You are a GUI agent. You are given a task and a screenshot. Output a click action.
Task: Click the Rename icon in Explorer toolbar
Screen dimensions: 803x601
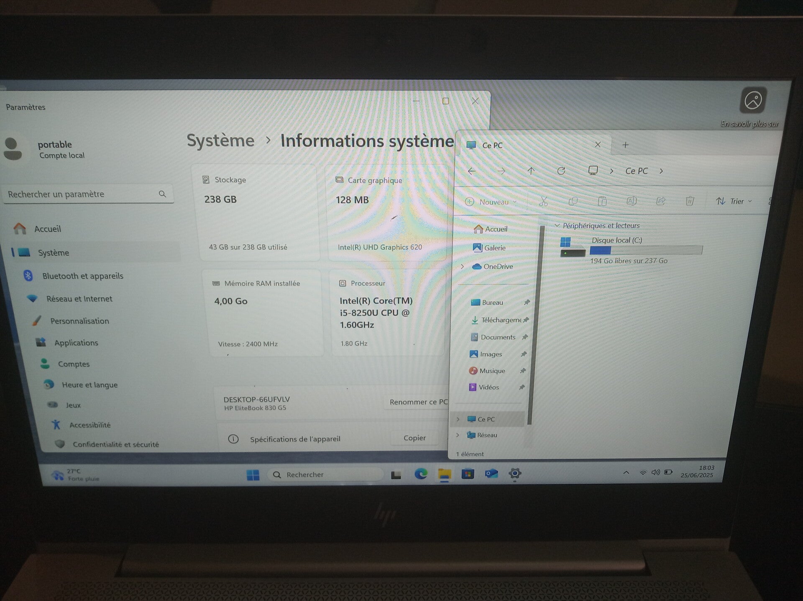tap(632, 201)
